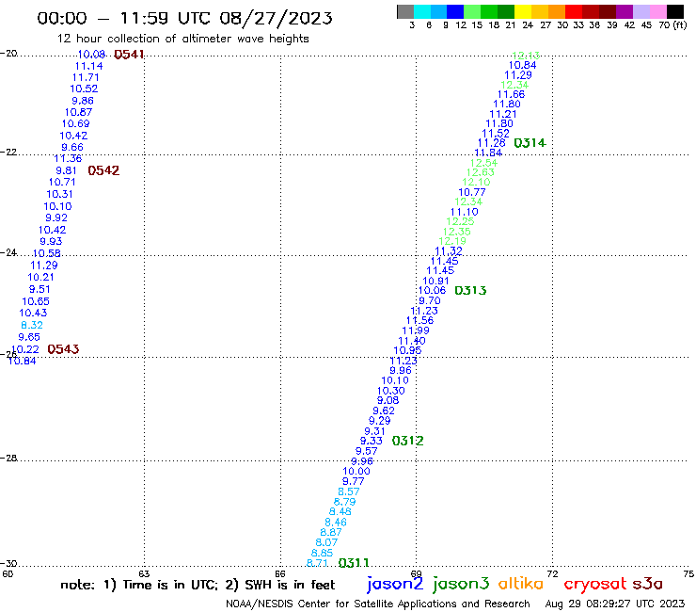Click the bright red swatch in the scale
Image resolution: width=696 pixels, height=612 pixels.
click(x=574, y=11)
